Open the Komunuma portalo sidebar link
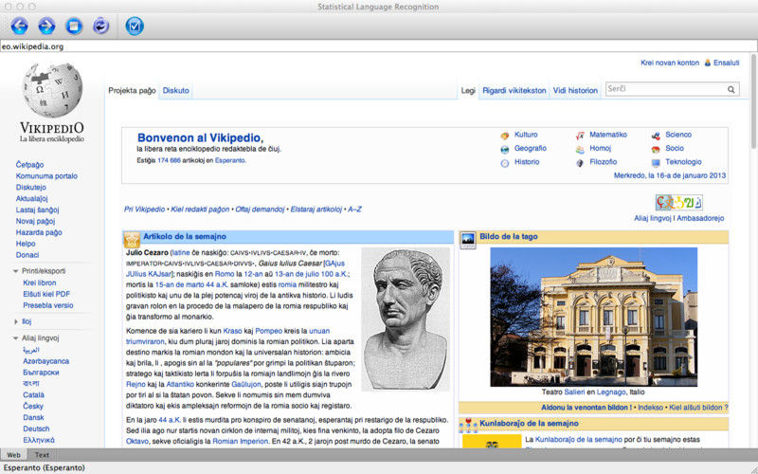Image resolution: width=758 pixels, height=474 pixels. (x=46, y=176)
